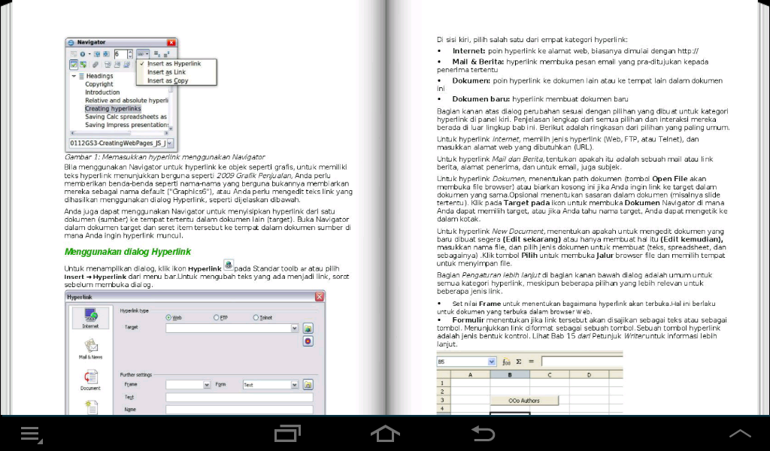Click the WWW Browser icon beside Target
Viewport: 770px width, 451px height.
(x=308, y=328)
